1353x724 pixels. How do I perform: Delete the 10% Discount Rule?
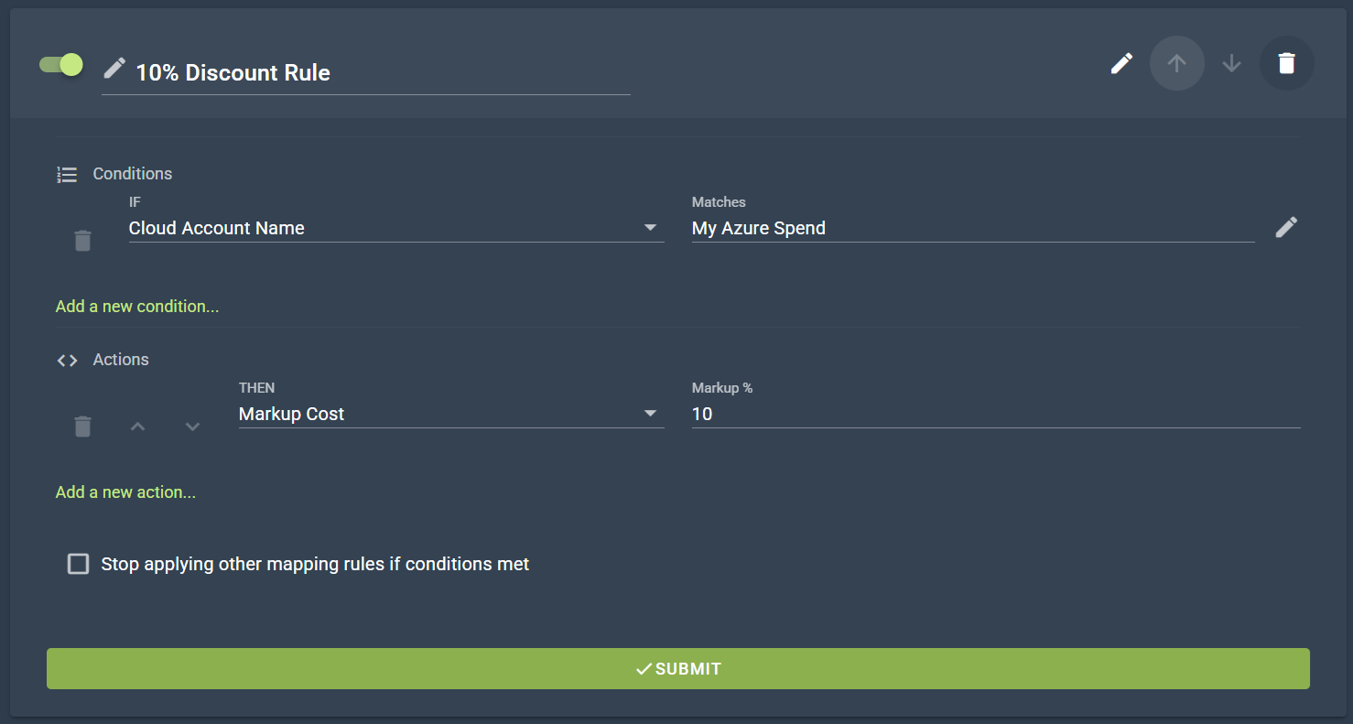click(1286, 63)
